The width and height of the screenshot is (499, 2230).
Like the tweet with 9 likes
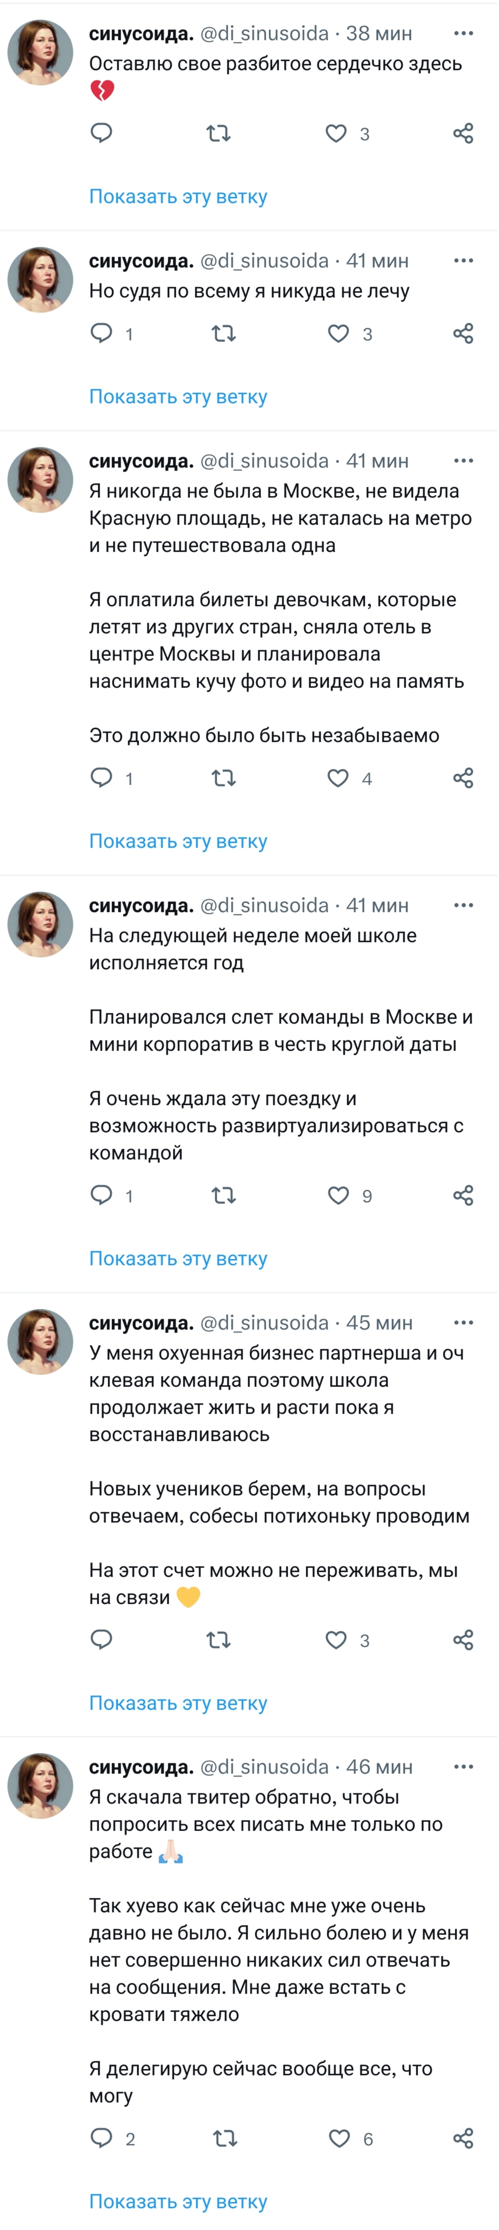pyautogui.click(x=338, y=1196)
